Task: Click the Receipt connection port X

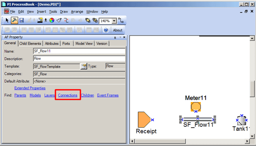Action: tap(152, 120)
